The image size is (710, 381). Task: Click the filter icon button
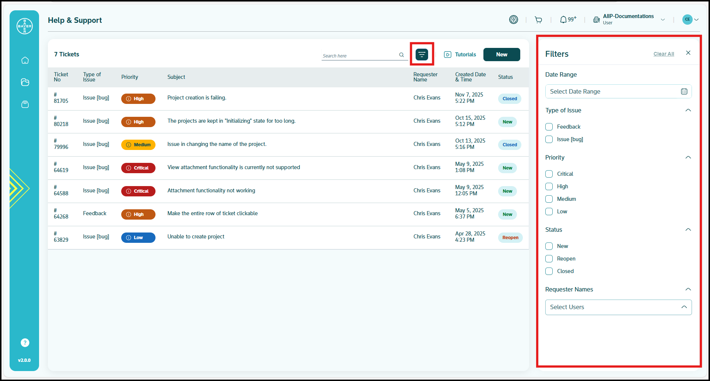coord(422,55)
